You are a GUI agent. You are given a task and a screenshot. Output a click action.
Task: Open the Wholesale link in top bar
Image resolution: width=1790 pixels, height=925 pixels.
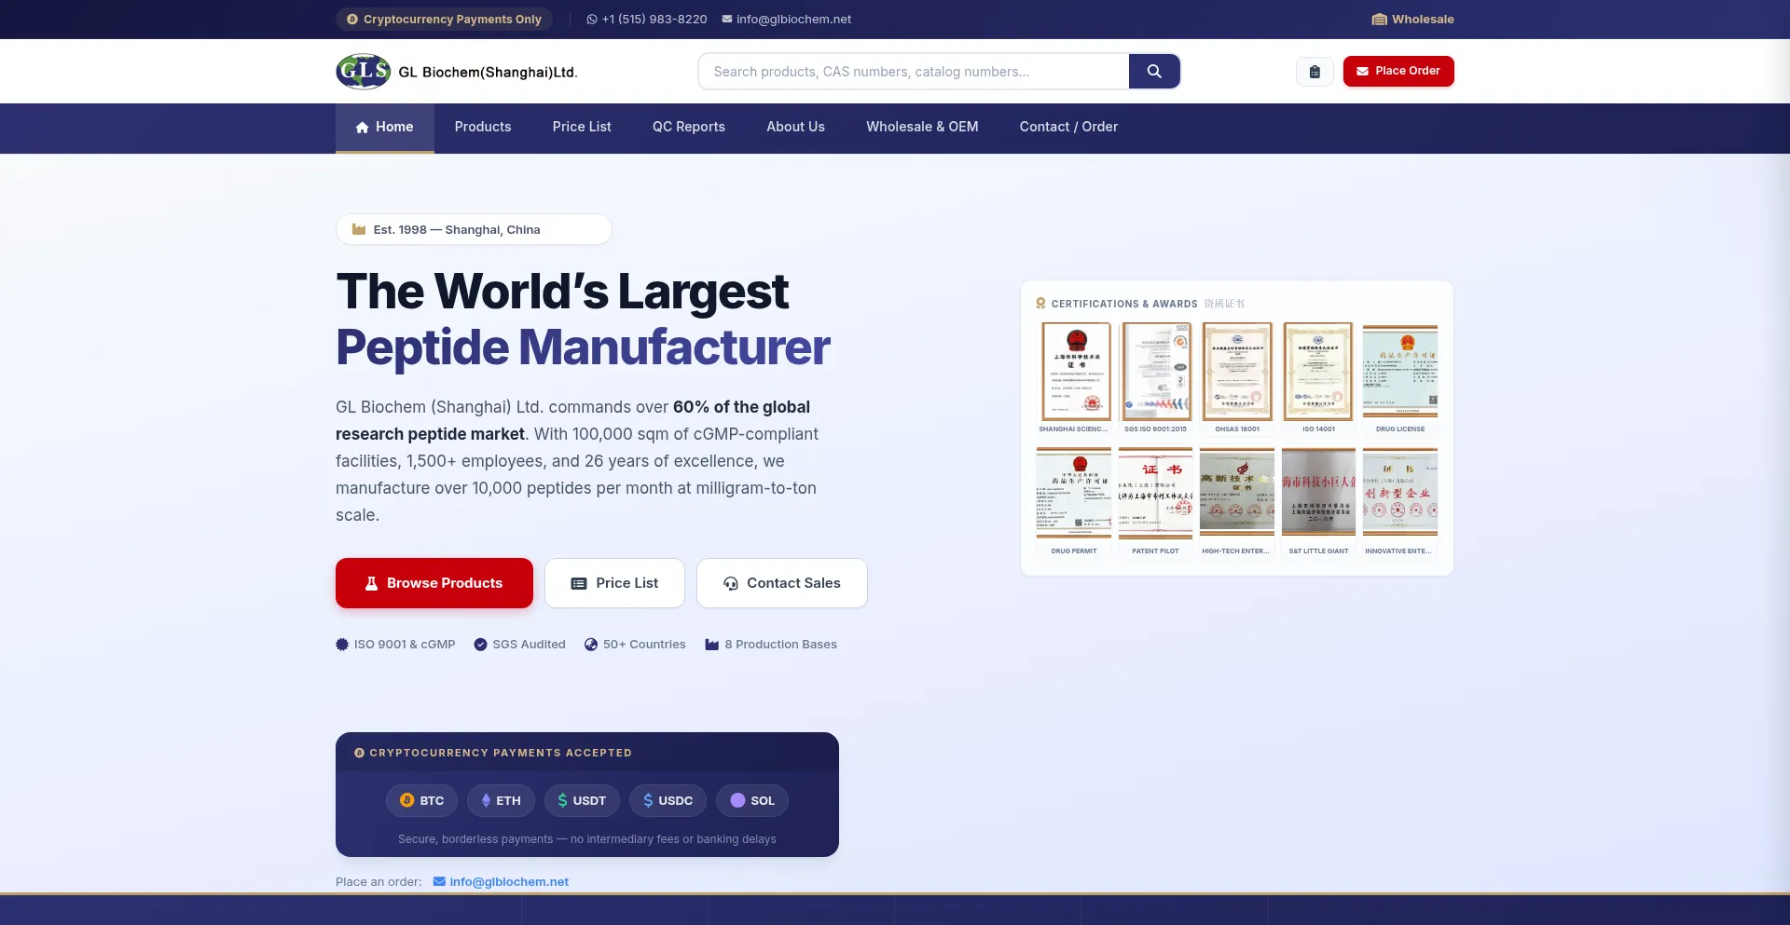coord(1412,20)
